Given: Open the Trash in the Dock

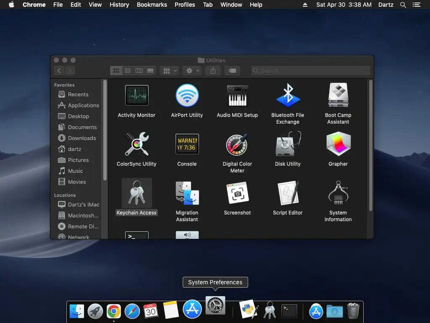Looking at the screenshot, I should [x=353, y=311].
